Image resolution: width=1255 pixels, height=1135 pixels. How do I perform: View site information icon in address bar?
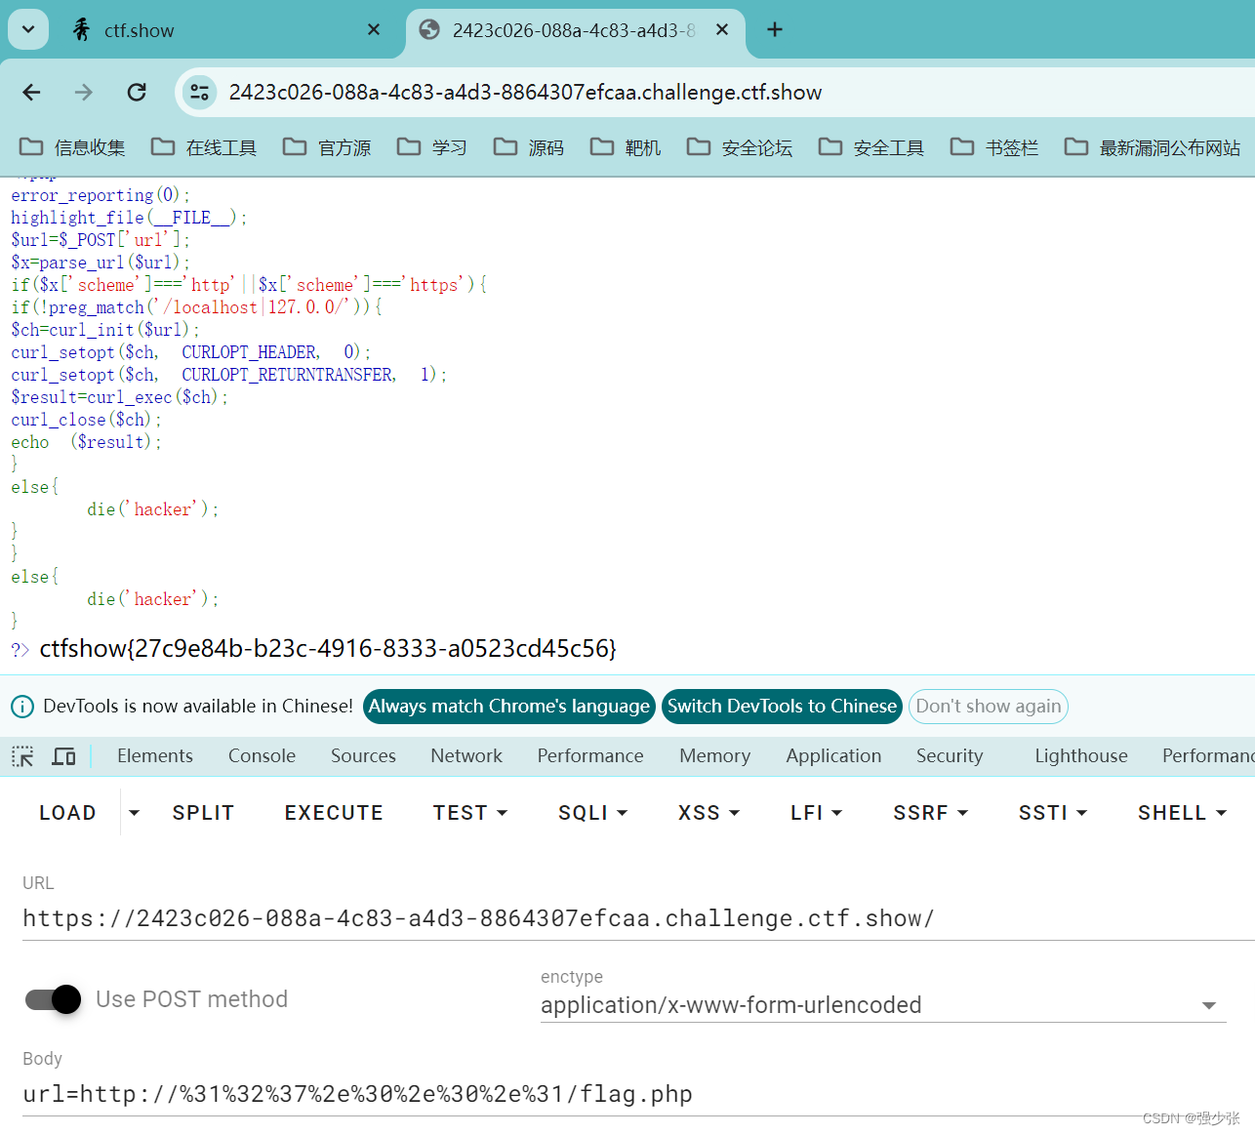coord(200,92)
